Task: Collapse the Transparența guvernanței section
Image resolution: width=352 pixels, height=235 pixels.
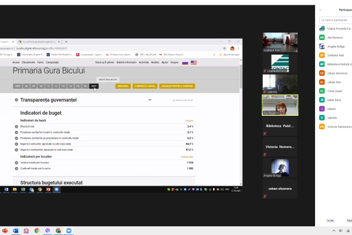Action: click(x=150, y=100)
